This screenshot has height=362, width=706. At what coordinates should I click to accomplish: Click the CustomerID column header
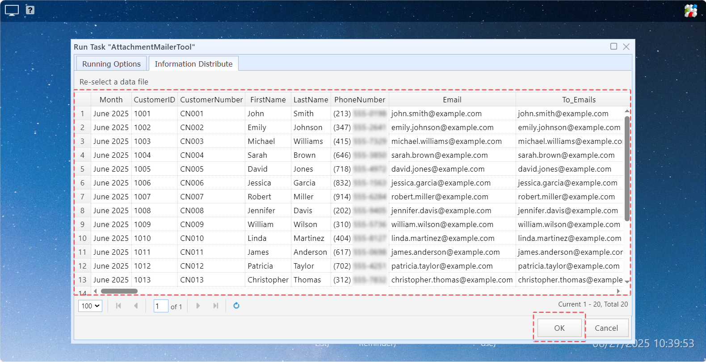pos(155,100)
